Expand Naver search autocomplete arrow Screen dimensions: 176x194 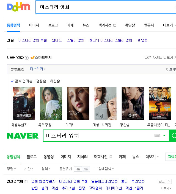(x=164, y=136)
